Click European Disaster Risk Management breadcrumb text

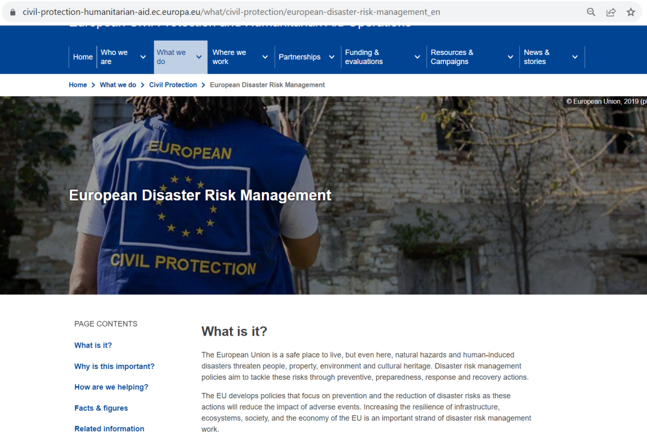267,85
